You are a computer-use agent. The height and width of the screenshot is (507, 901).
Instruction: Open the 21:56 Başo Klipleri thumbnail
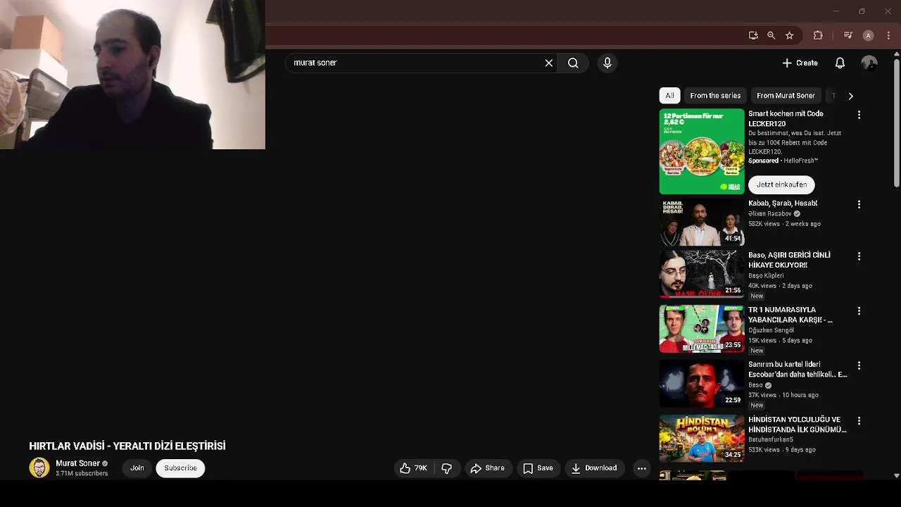pyautogui.click(x=702, y=274)
